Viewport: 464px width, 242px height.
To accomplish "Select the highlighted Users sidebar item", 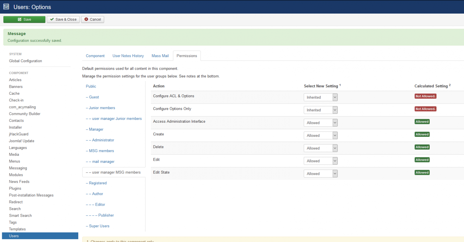I will [x=40, y=236].
